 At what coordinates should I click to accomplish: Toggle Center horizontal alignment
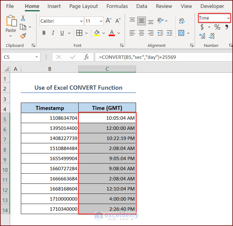point(142,33)
